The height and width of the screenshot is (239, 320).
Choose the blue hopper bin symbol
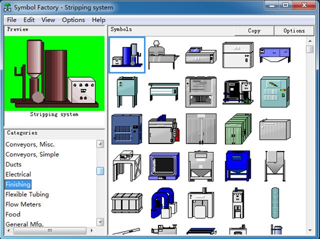coord(238,166)
